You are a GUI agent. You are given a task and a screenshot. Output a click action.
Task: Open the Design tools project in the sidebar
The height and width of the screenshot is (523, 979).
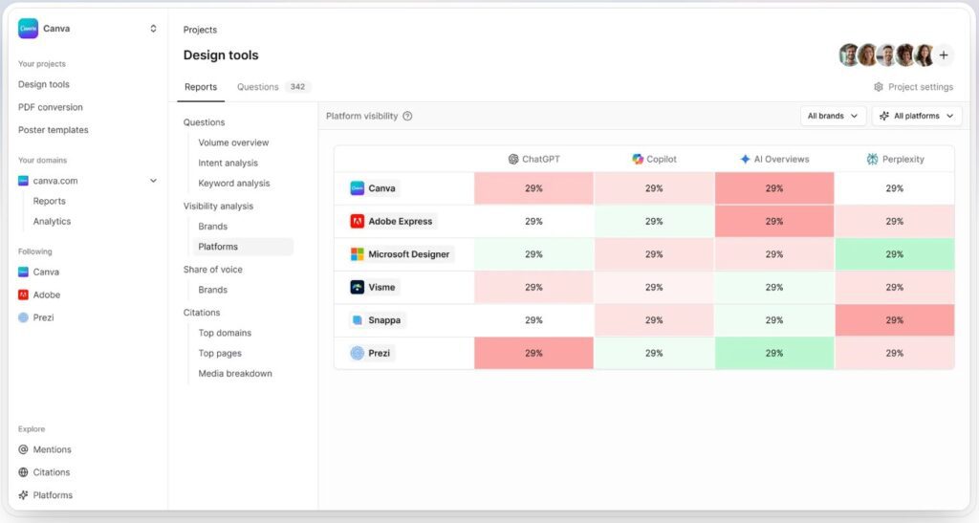pyautogui.click(x=44, y=84)
